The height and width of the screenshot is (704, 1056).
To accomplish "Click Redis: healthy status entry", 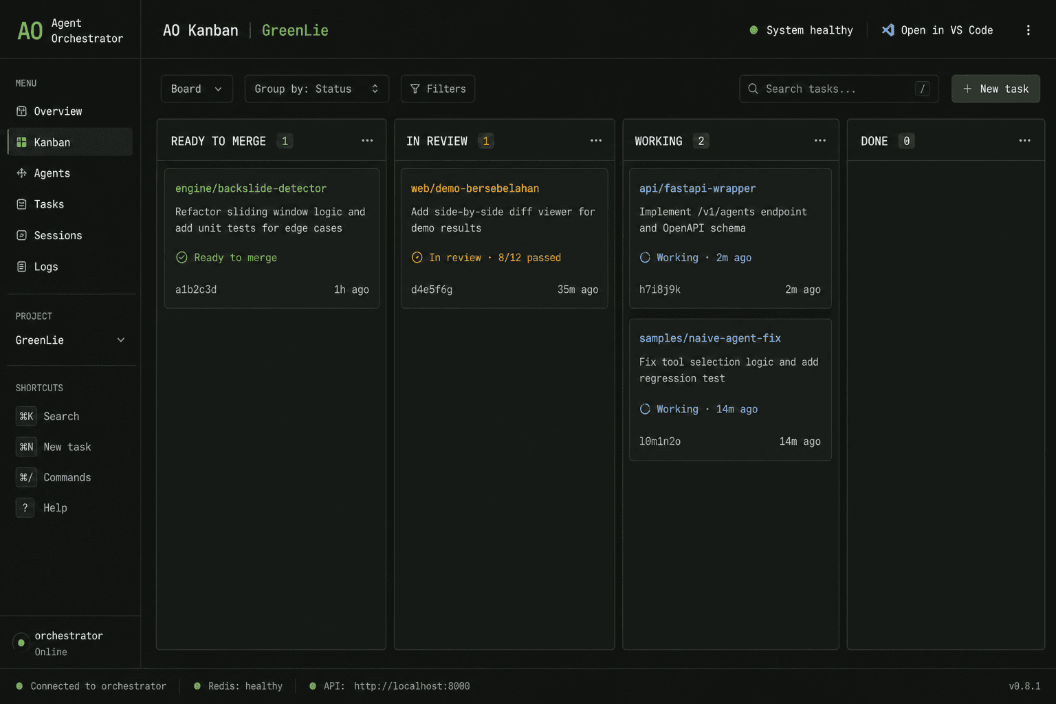I will click(239, 686).
